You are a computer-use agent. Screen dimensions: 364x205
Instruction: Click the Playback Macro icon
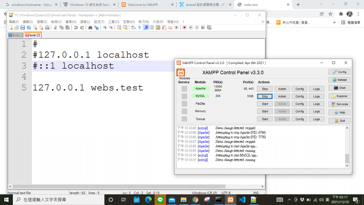click(x=197, y=28)
